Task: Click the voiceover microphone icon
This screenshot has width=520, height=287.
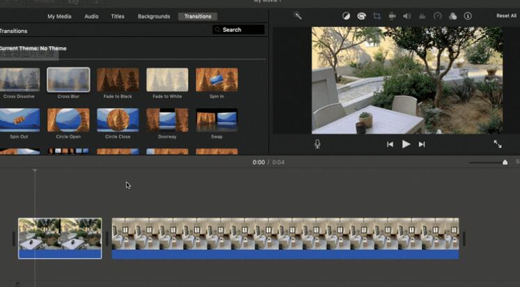Action: pyautogui.click(x=317, y=144)
